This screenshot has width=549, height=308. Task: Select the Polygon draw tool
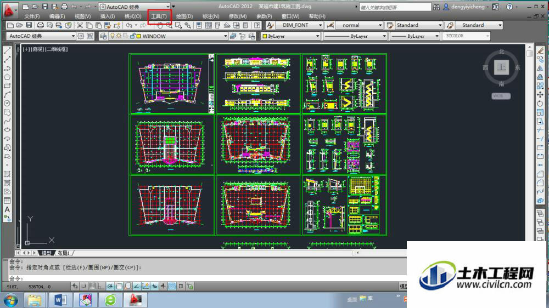click(7, 77)
